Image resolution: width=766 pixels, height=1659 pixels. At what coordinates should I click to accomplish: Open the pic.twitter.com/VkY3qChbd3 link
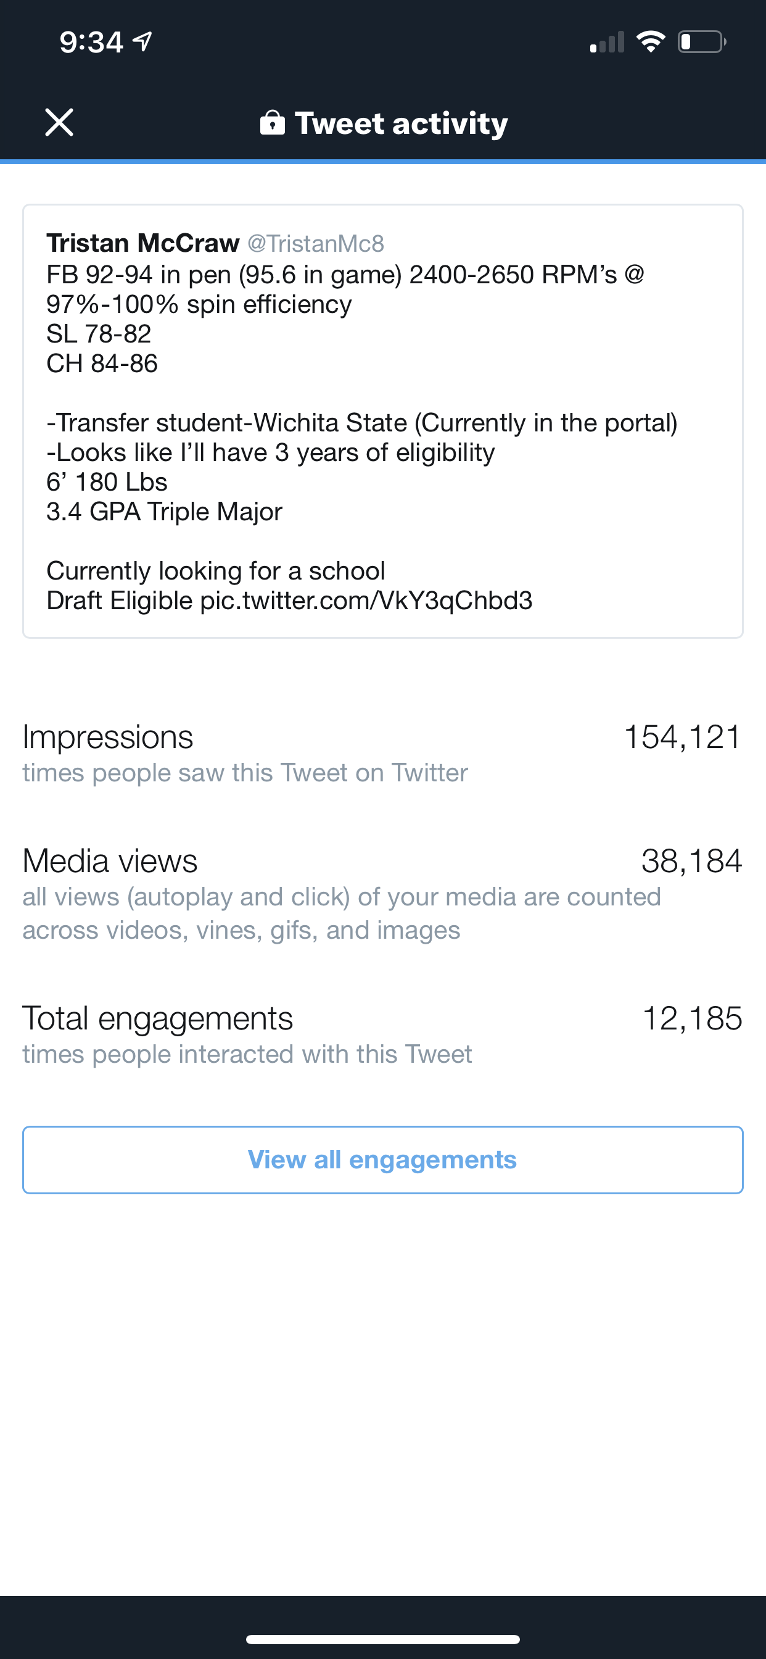[x=366, y=601]
